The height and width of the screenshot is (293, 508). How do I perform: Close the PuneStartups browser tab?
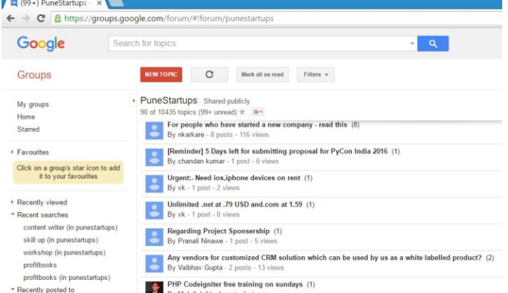[x=99, y=3]
